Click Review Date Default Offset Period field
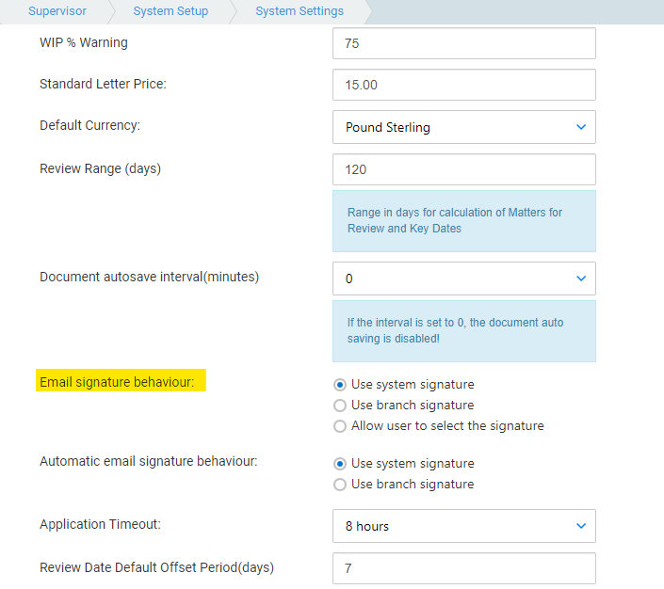The height and width of the screenshot is (589, 664). pos(464,568)
